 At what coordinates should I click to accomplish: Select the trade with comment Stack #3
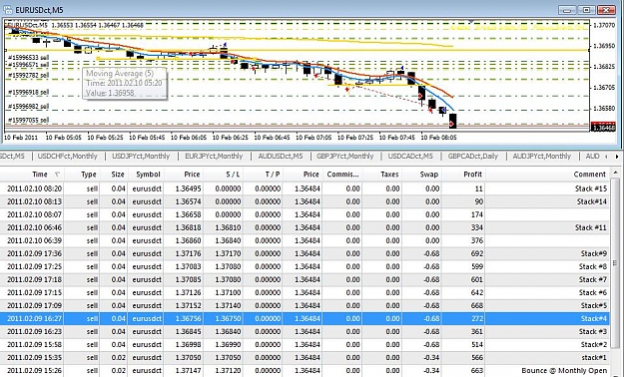click(x=305, y=332)
